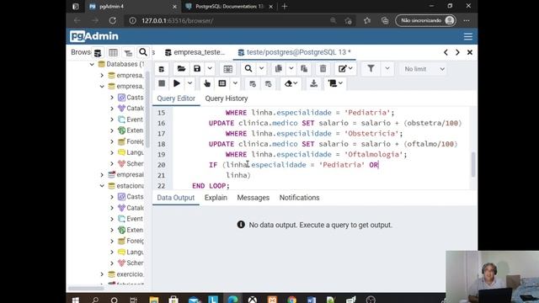
Task: Click the browser favorites star icon
Action: 367,20
